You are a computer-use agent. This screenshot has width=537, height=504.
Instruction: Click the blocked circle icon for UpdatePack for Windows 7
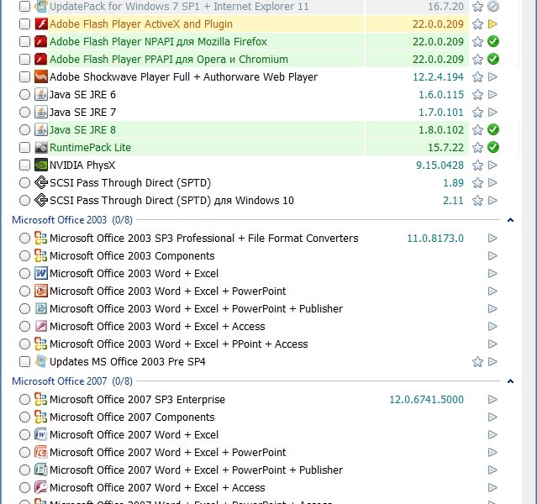click(492, 6)
